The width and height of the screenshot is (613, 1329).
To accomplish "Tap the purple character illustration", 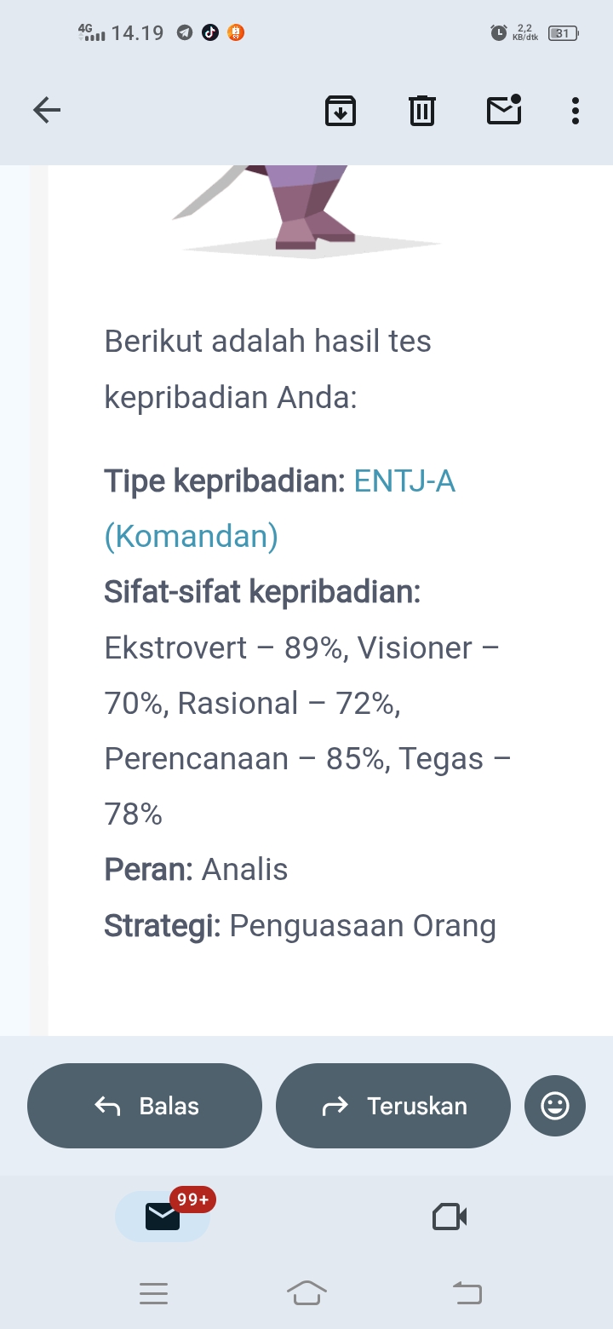I will 306,206.
